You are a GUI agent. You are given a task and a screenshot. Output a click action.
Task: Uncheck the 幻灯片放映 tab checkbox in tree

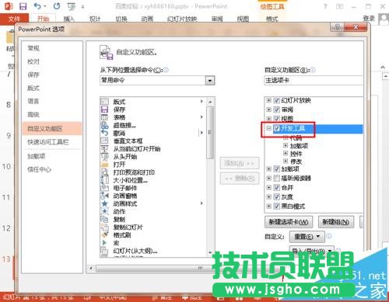pos(277,100)
